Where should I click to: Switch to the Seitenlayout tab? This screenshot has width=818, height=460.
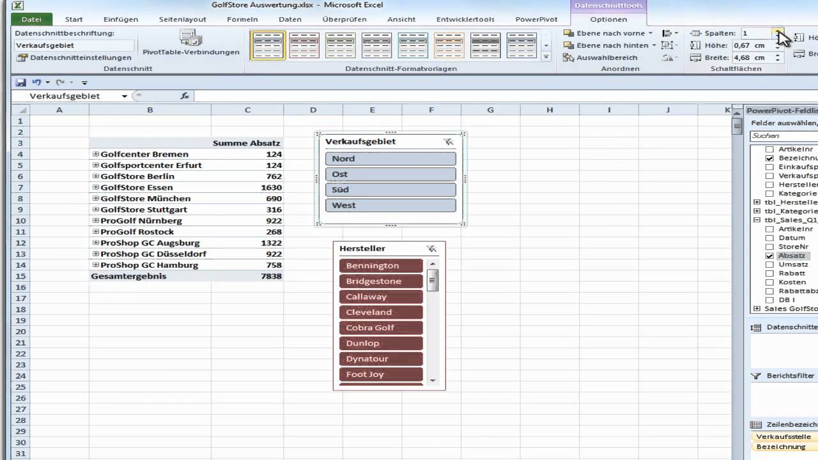(x=183, y=19)
